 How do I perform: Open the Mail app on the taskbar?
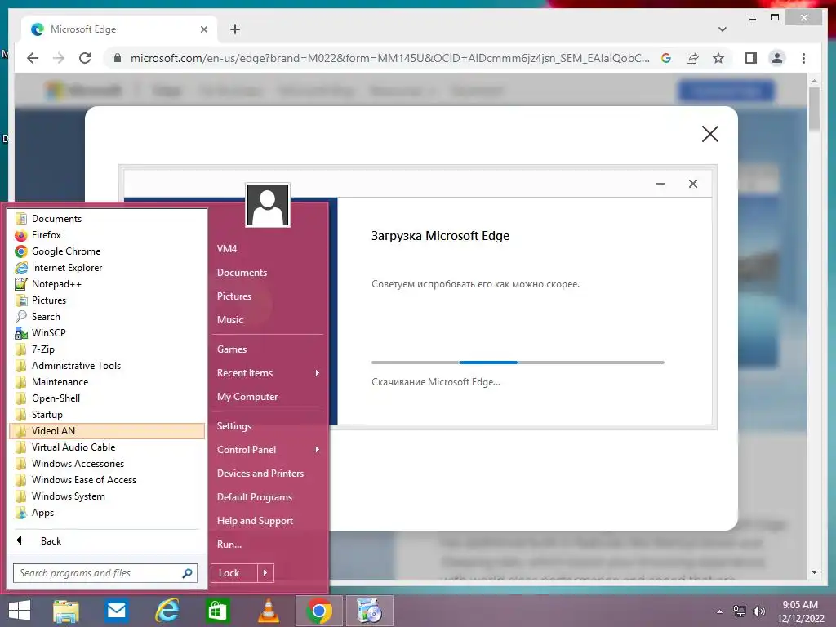coord(116,611)
